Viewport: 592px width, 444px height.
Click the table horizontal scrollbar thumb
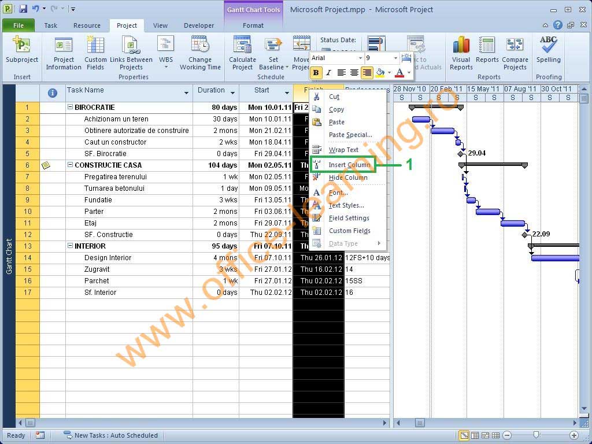coord(30,423)
